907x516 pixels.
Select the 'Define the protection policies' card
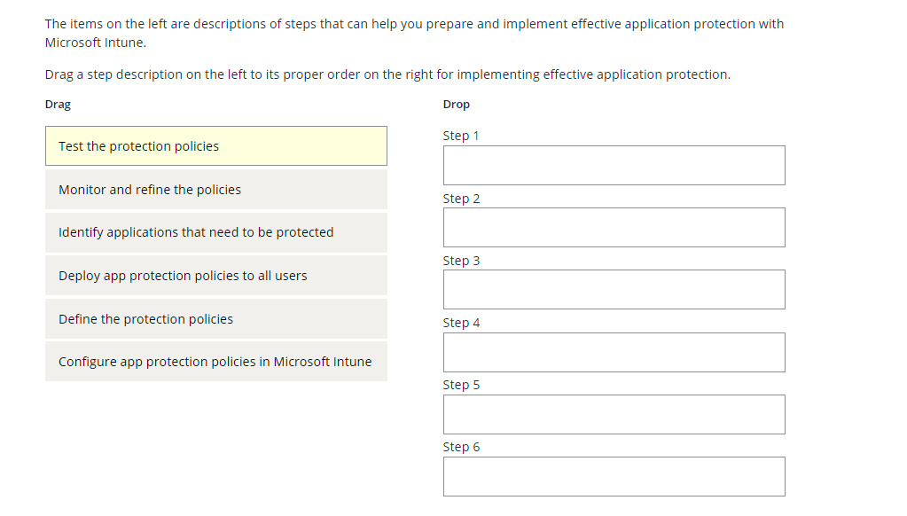point(215,318)
